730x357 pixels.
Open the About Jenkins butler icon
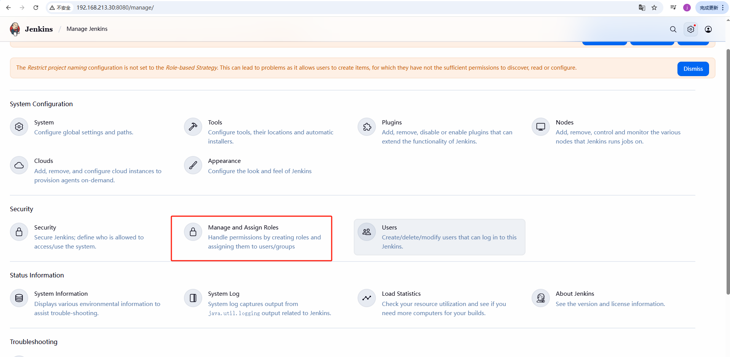(541, 298)
